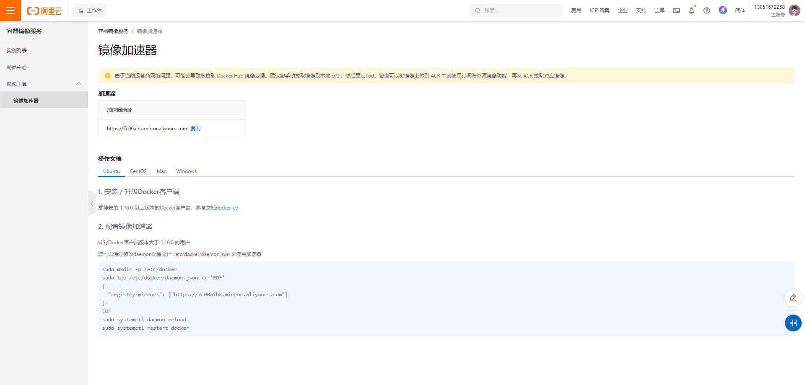
Task: Click the 'sudo systemctl restart docker' line
Action: (145, 328)
